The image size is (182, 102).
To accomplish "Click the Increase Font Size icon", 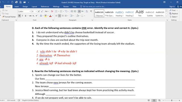I will pos(39,11).
